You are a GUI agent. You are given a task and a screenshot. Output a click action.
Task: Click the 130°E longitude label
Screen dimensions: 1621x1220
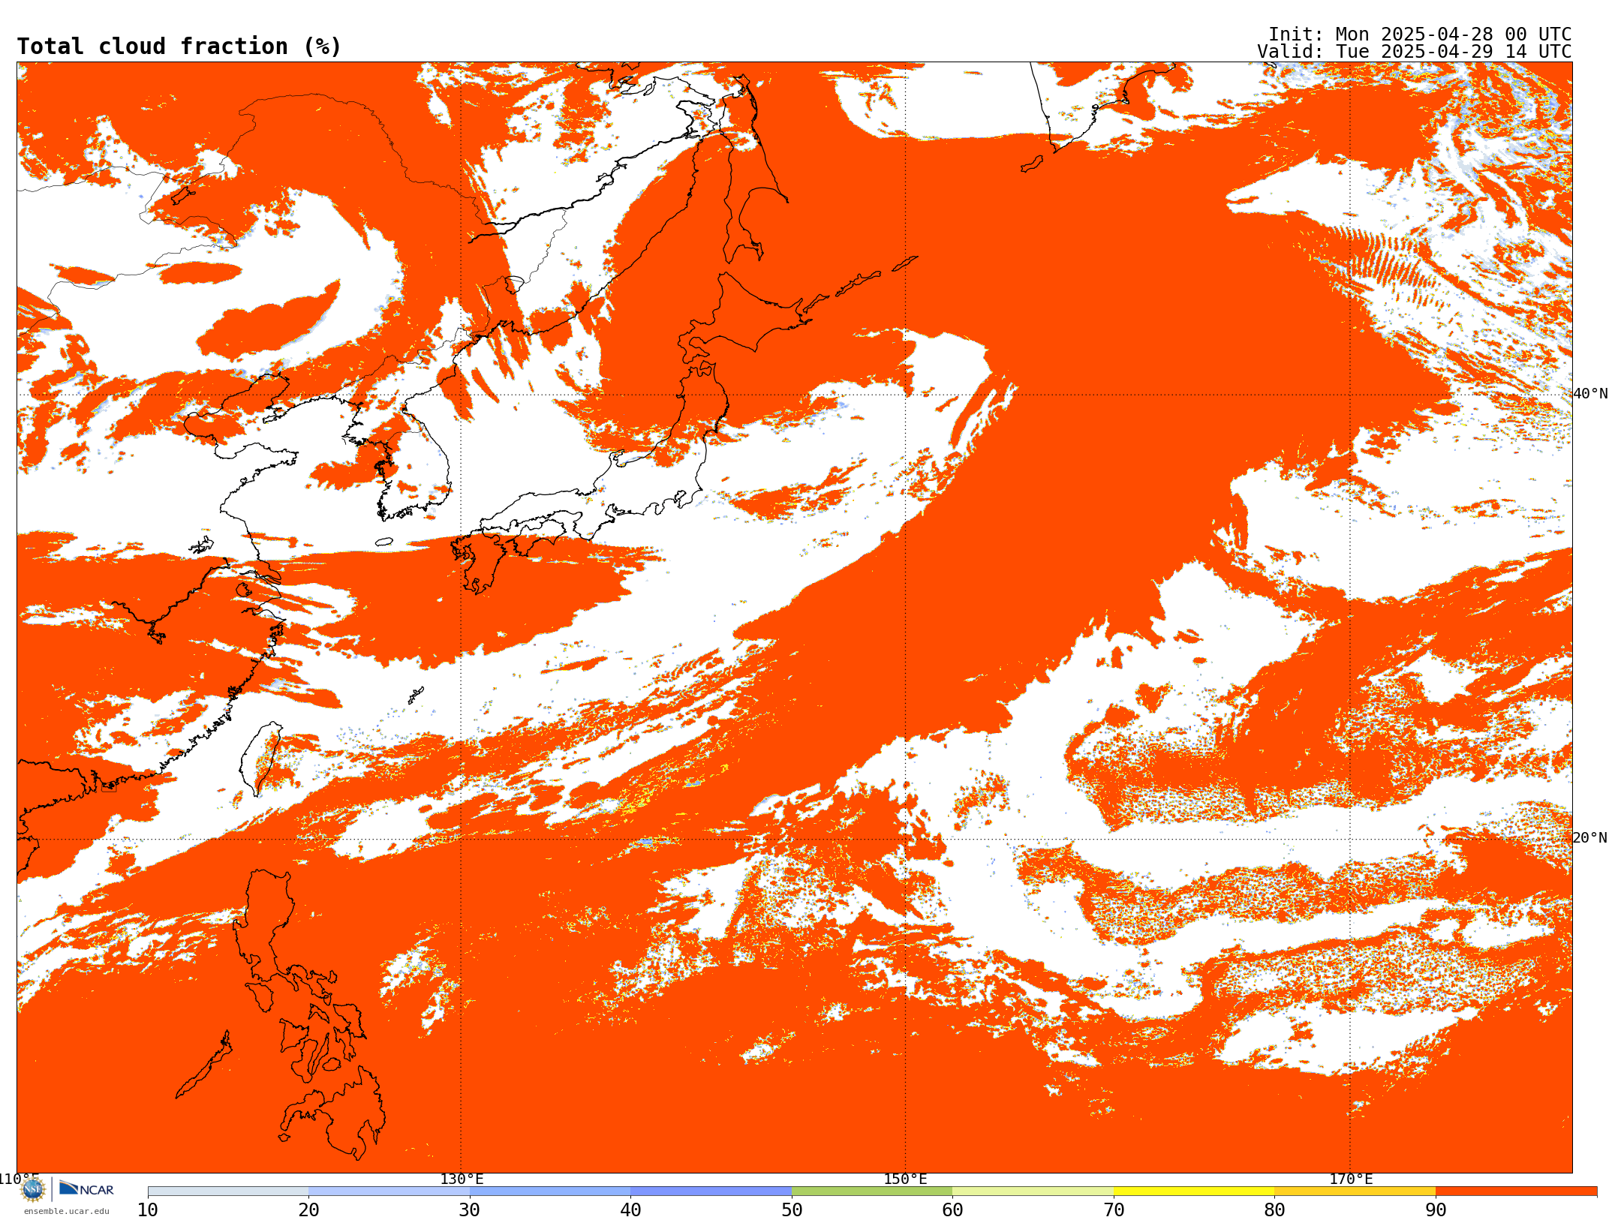462,1179
